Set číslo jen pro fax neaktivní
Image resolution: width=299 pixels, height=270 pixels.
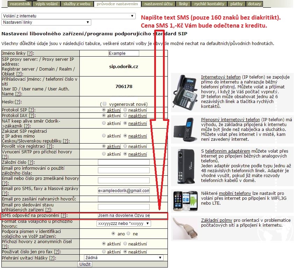125,252
